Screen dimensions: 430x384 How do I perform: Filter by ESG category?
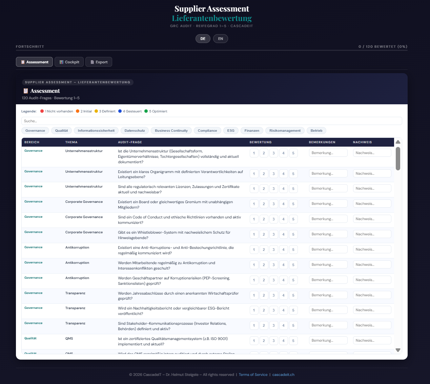pyautogui.click(x=231, y=131)
